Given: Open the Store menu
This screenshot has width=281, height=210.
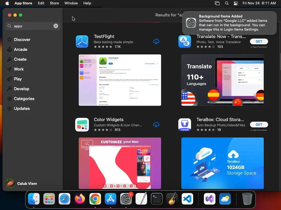Looking at the screenshot, I should 54,3.
